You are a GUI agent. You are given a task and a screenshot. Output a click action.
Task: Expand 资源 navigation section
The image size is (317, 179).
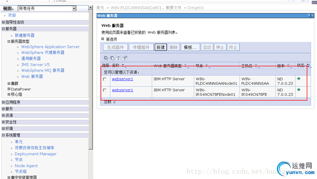(3, 116)
